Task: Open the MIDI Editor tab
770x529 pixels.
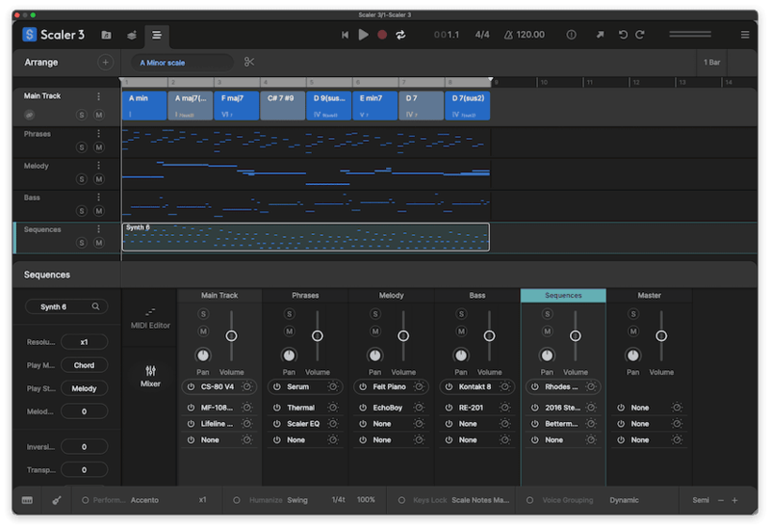Action: click(150, 318)
